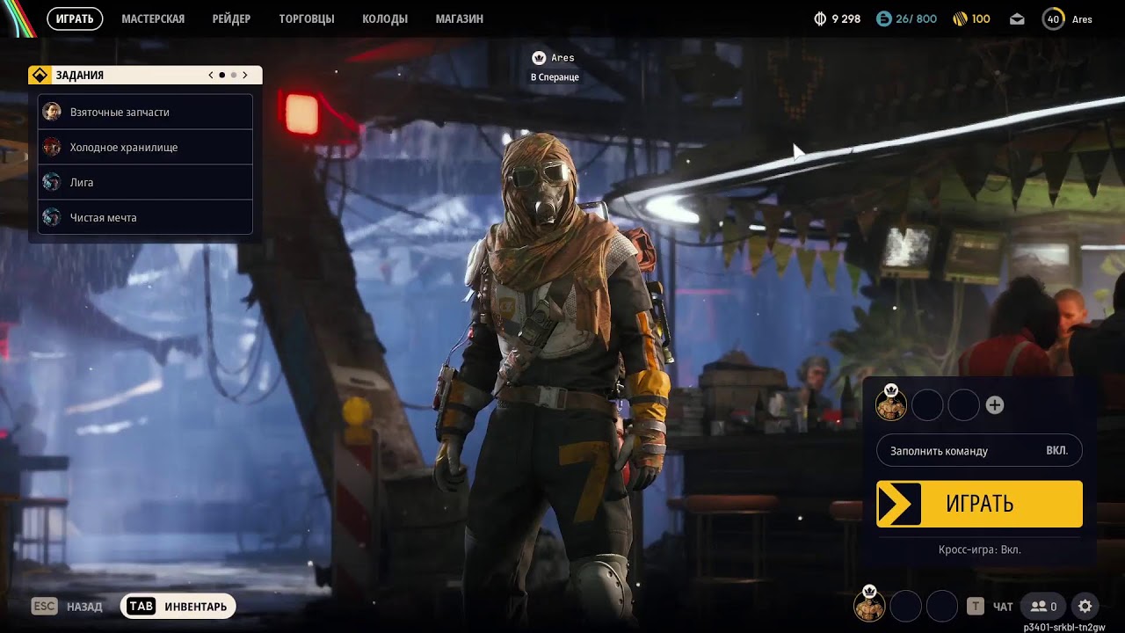Viewport: 1125px width, 633px height.
Task: Open the Взяточные запчасти quest
Action: [146, 113]
